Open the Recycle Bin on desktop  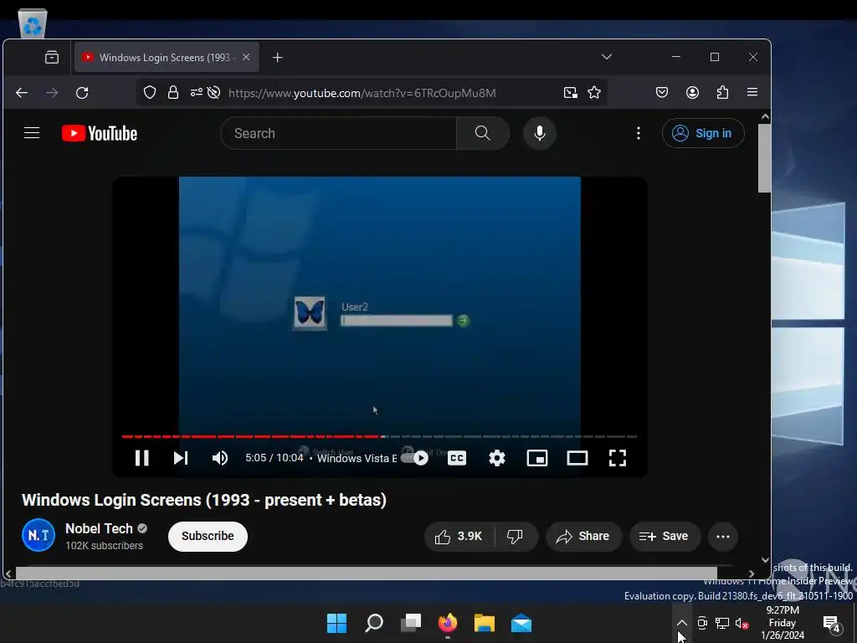pos(33,23)
